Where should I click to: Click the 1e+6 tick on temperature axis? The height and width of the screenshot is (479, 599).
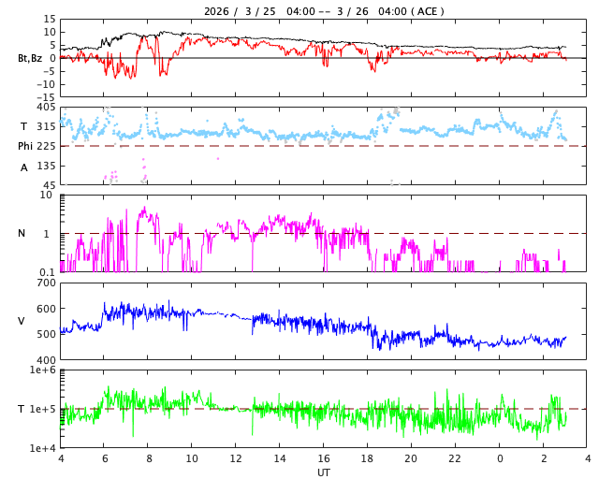pyautogui.click(x=42, y=371)
